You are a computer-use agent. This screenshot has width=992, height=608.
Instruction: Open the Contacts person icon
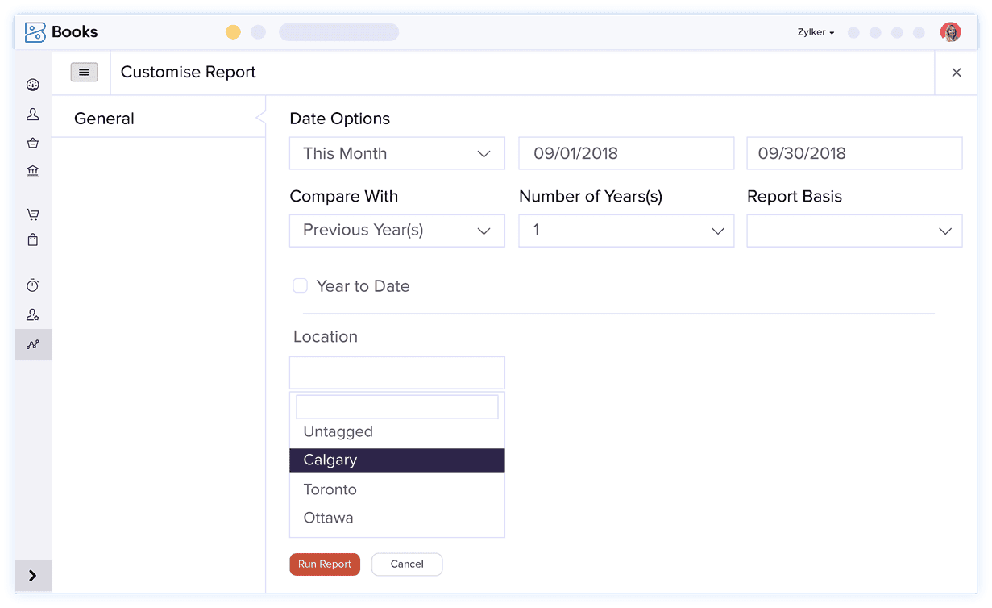(33, 115)
